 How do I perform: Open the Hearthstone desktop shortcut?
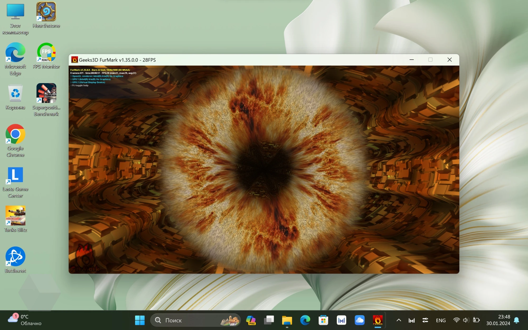(46, 12)
